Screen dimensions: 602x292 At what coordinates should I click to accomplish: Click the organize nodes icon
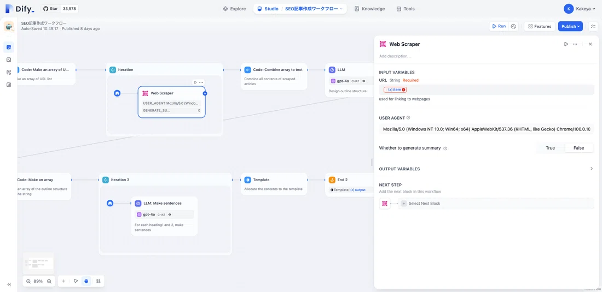(x=99, y=281)
